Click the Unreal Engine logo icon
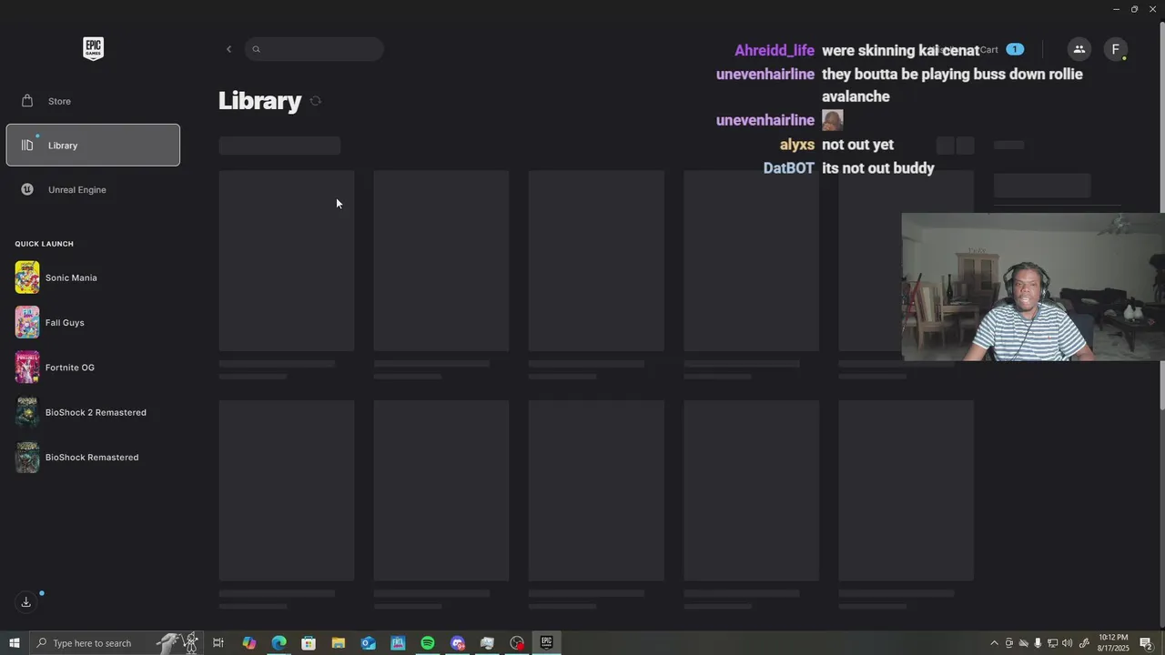Screen dimensions: 1165x655 point(27,189)
